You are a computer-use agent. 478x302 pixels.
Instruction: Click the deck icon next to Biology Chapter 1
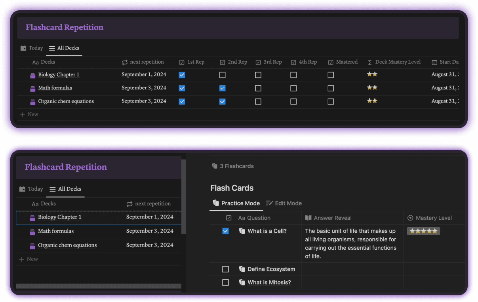[32, 74]
